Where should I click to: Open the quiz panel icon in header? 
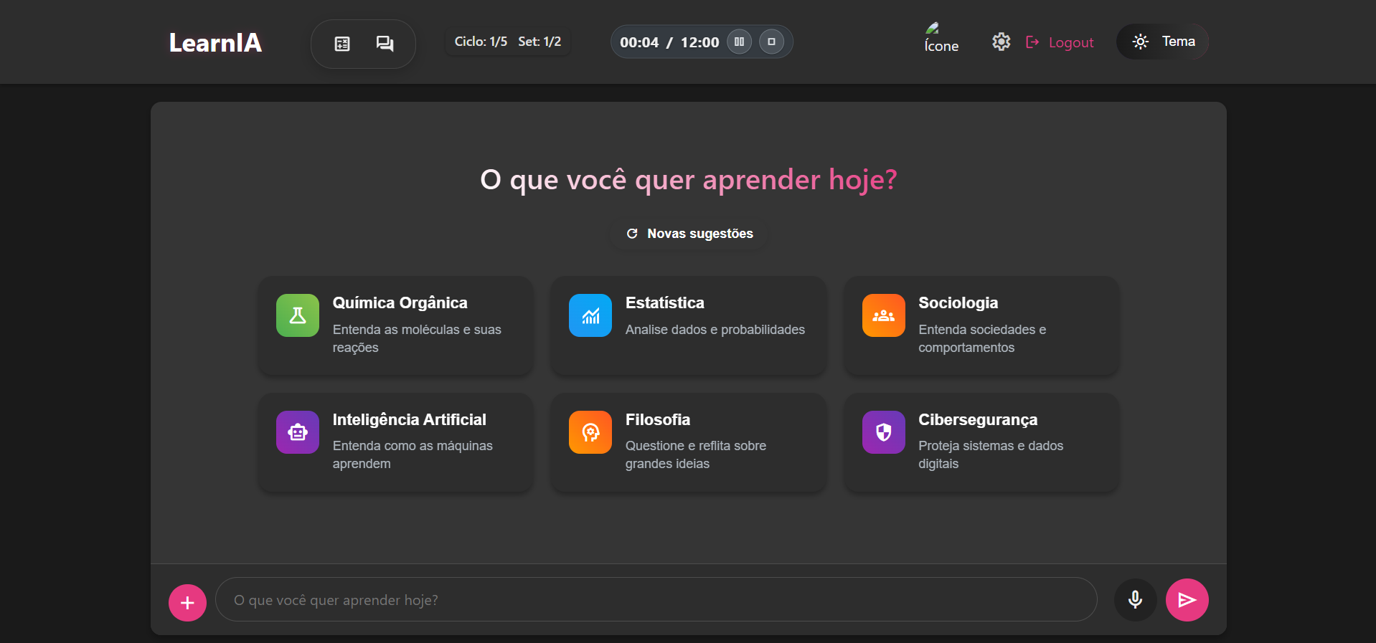pos(342,44)
